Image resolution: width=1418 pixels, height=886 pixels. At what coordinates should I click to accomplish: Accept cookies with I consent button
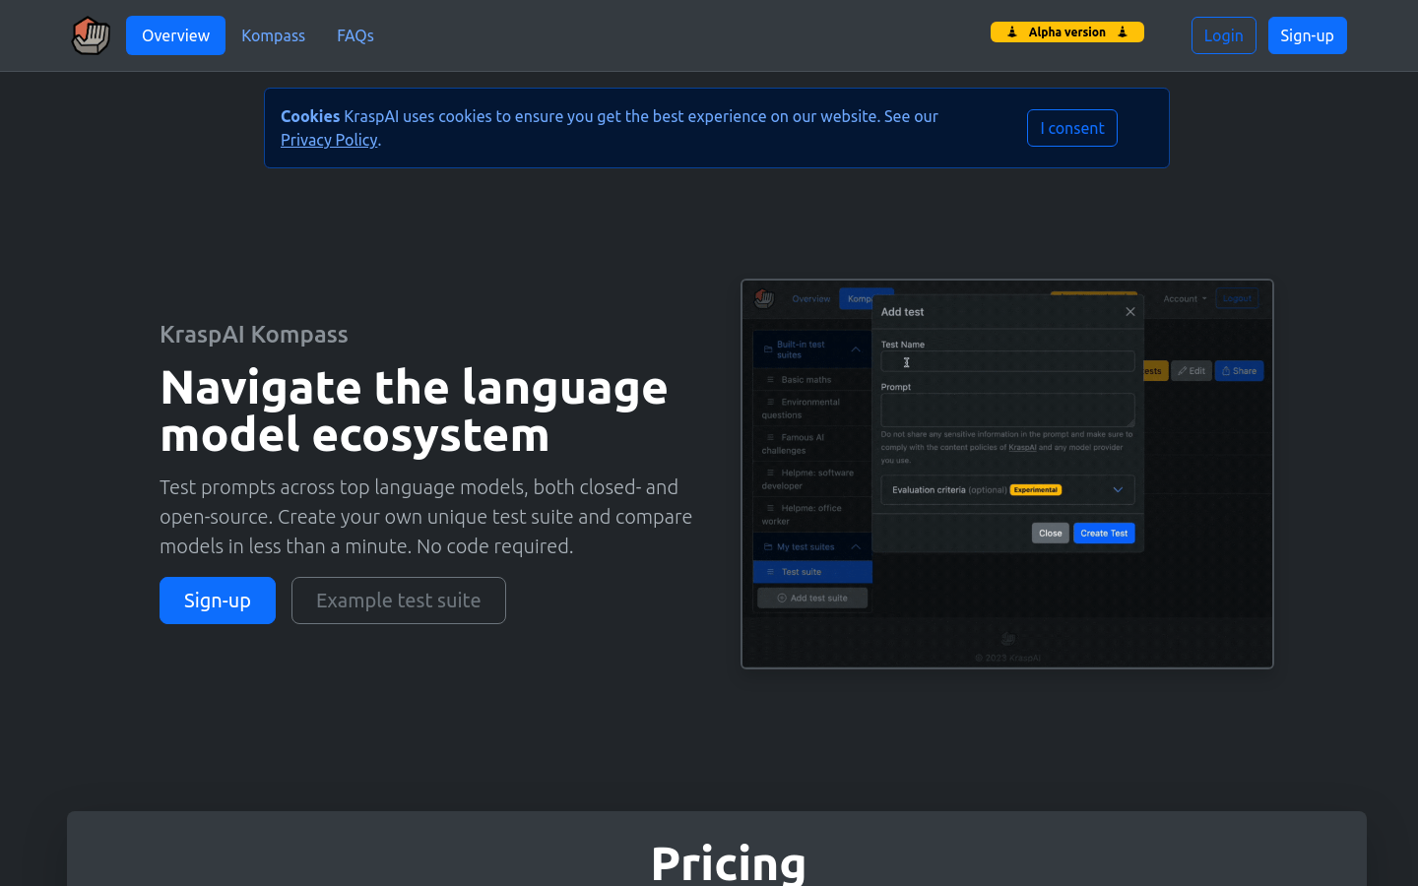(x=1072, y=128)
